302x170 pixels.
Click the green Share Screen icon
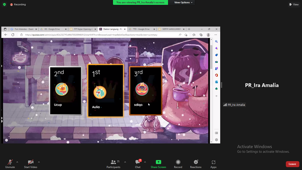click(158, 162)
